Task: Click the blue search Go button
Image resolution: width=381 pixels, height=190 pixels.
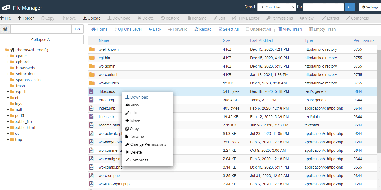Action: (350, 7)
